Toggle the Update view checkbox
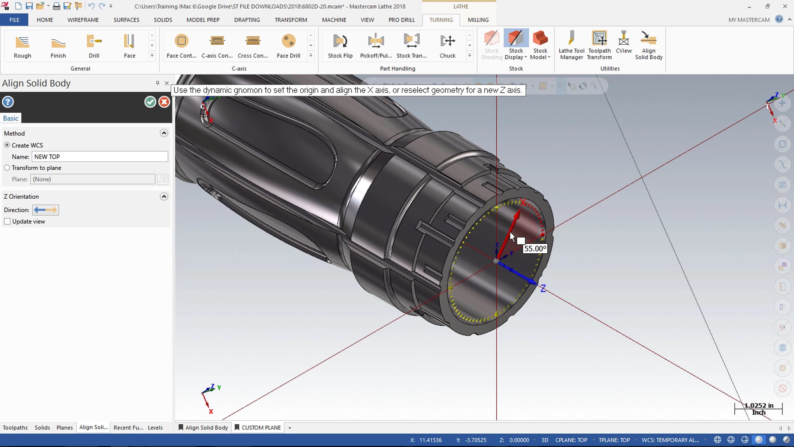 click(x=7, y=221)
